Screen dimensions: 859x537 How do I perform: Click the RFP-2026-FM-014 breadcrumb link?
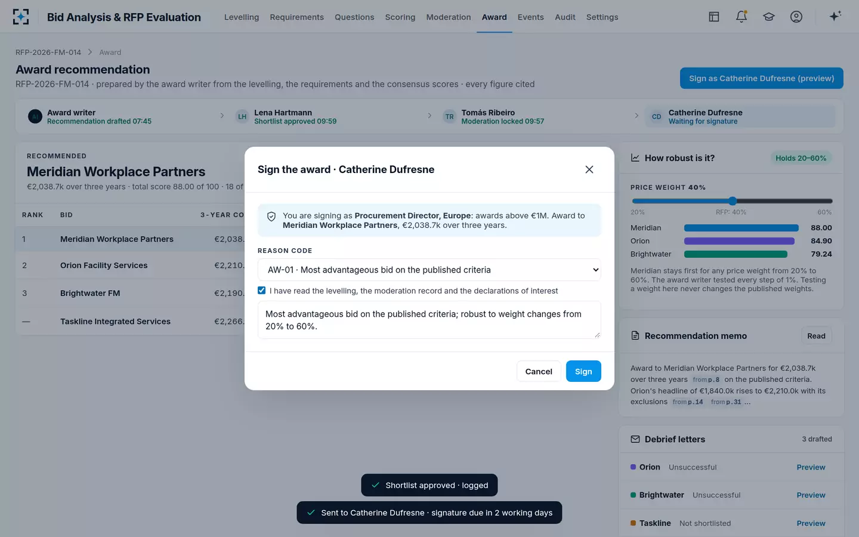point(48,53)
